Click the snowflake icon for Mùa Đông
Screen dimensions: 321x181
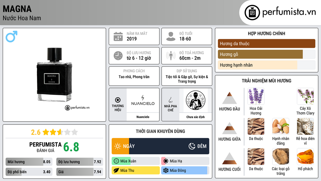[x=166, y=170]
